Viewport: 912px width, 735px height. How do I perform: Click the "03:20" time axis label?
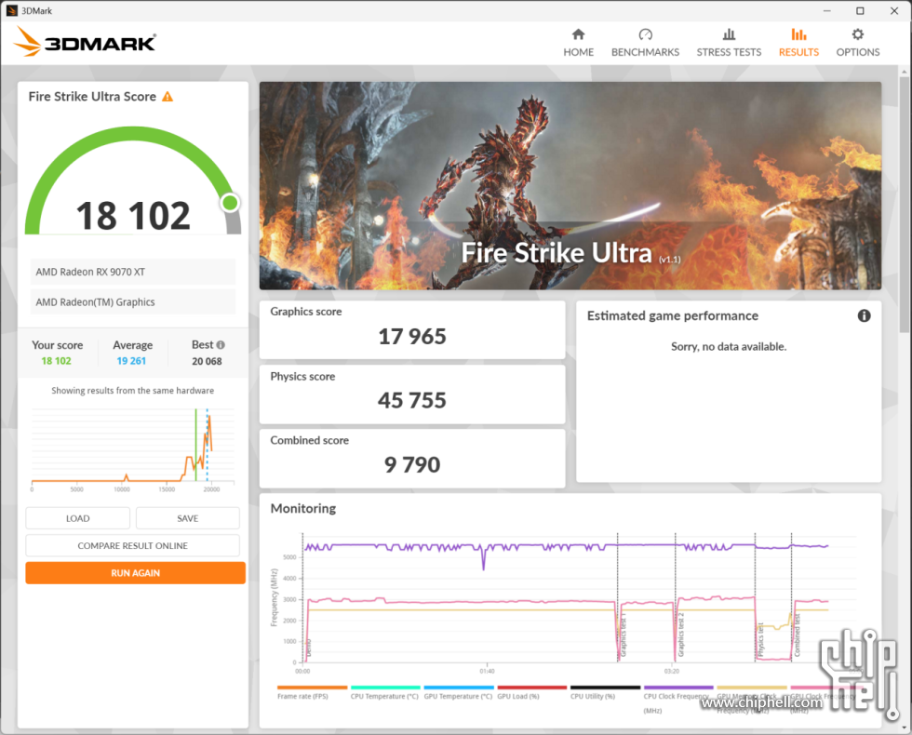click(671, 671)
